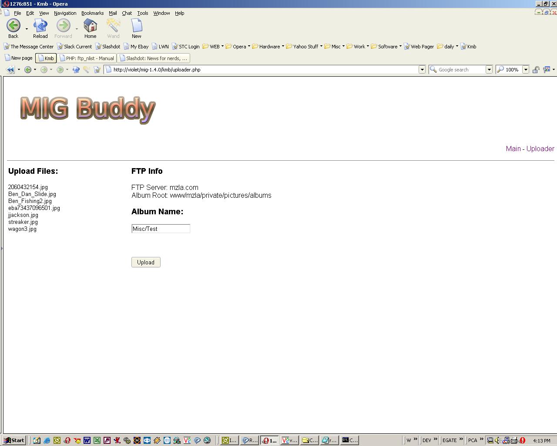Click the New page toolbar icon

point(136,29)
